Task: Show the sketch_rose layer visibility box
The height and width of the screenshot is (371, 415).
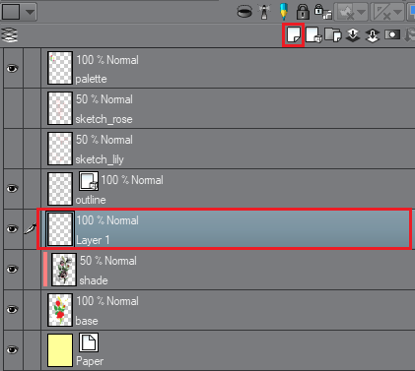Action: [x=13, y=108]
